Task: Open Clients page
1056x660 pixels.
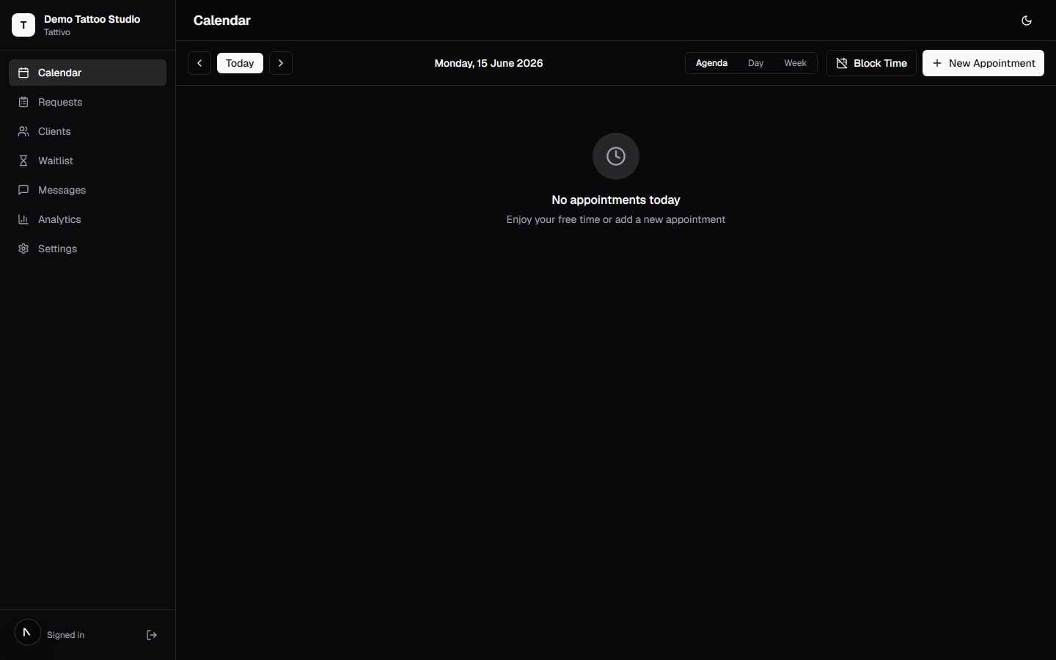Action: coord(87,131)
